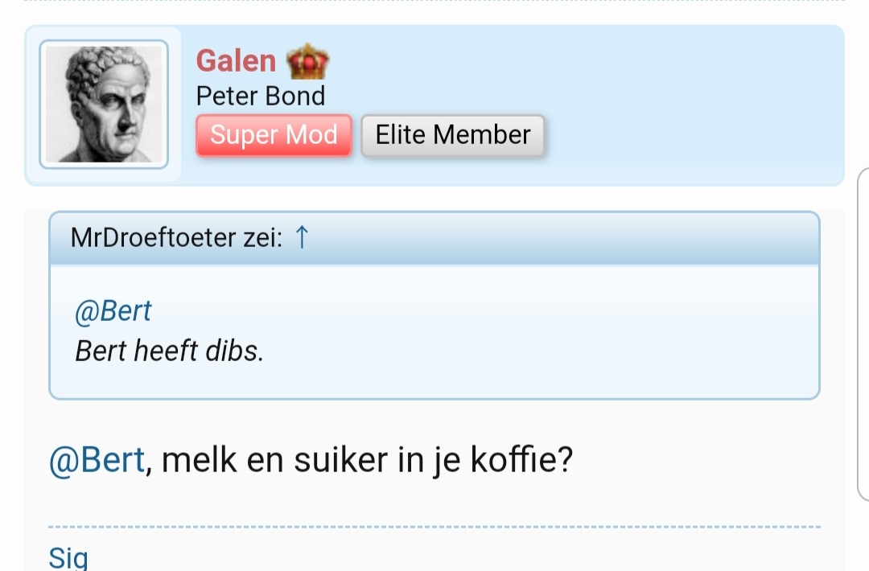Viewport: 869px width, 571px height.
Task: Open @Bert mention in Galen's reply
Action: coord(97,461)
